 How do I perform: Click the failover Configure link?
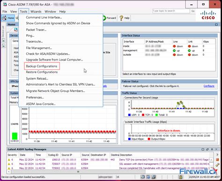(x=209, y=86)
